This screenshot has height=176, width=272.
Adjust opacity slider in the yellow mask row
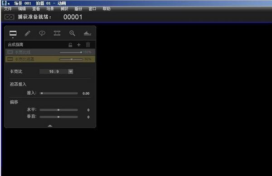(71, 59)
